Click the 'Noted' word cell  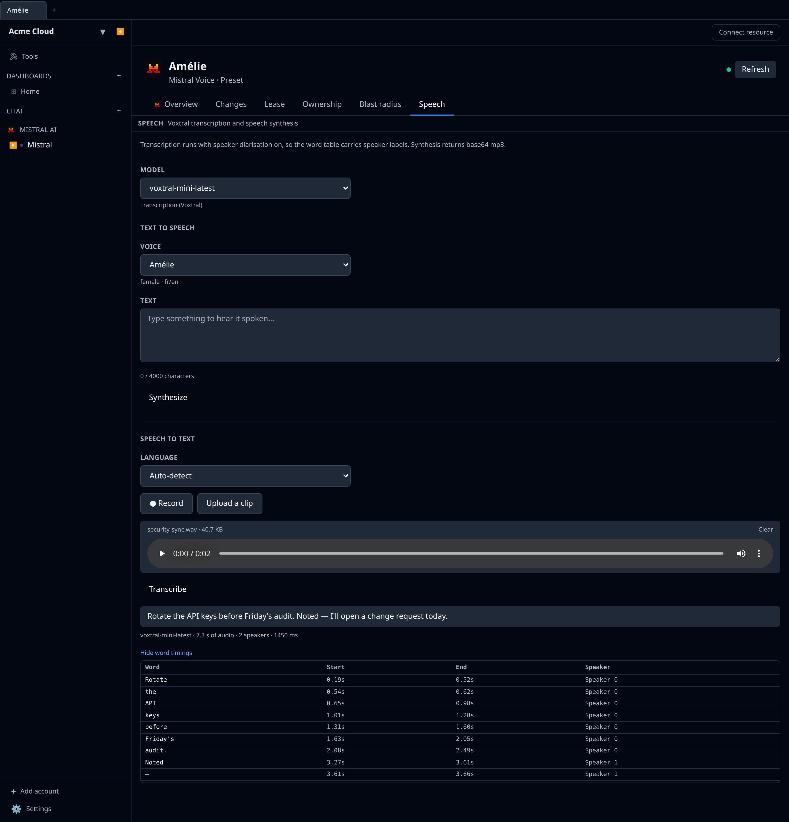point(154,762)
